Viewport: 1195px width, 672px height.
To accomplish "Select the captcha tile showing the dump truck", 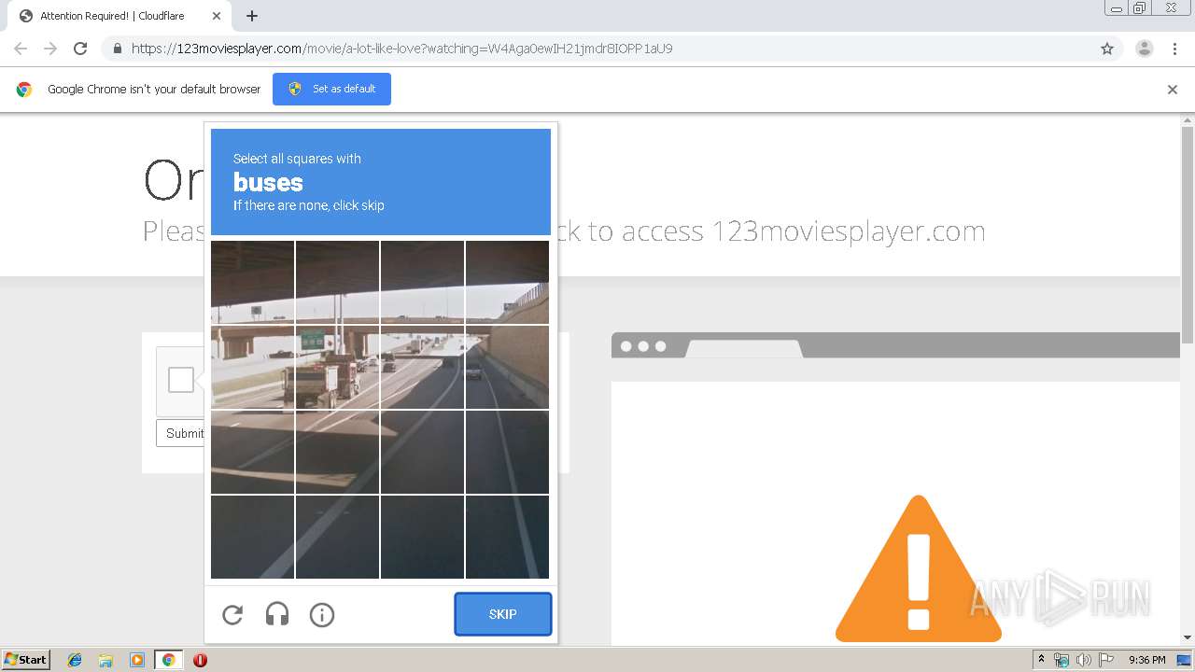I will click(x=337, y=367).
